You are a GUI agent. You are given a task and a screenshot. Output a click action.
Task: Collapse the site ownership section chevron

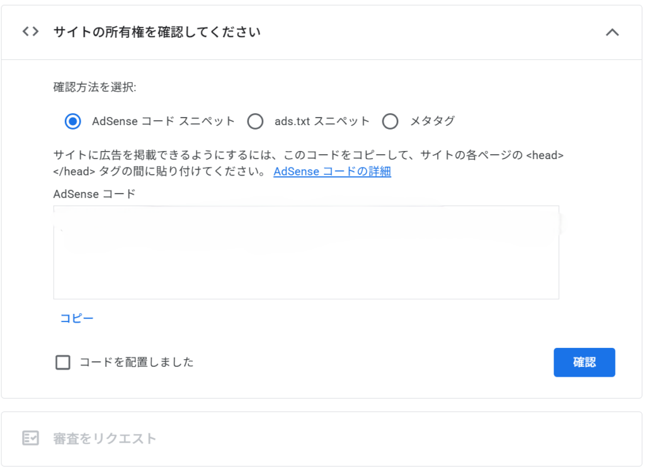point(612,33)
